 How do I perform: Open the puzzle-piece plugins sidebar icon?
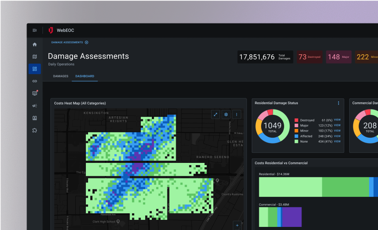tap(35, 130)
